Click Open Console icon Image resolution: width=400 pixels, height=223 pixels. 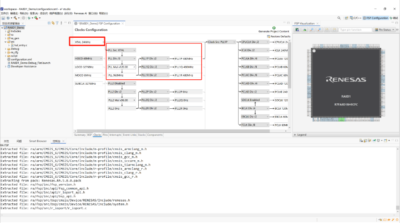coord(385,141)
